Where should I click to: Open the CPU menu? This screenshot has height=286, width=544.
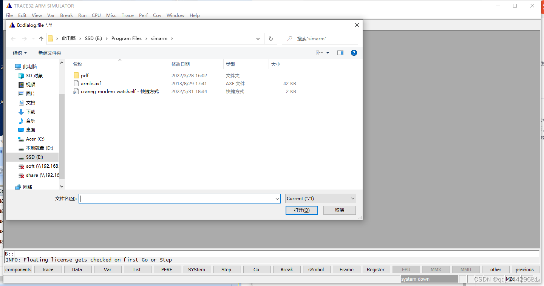96,15
